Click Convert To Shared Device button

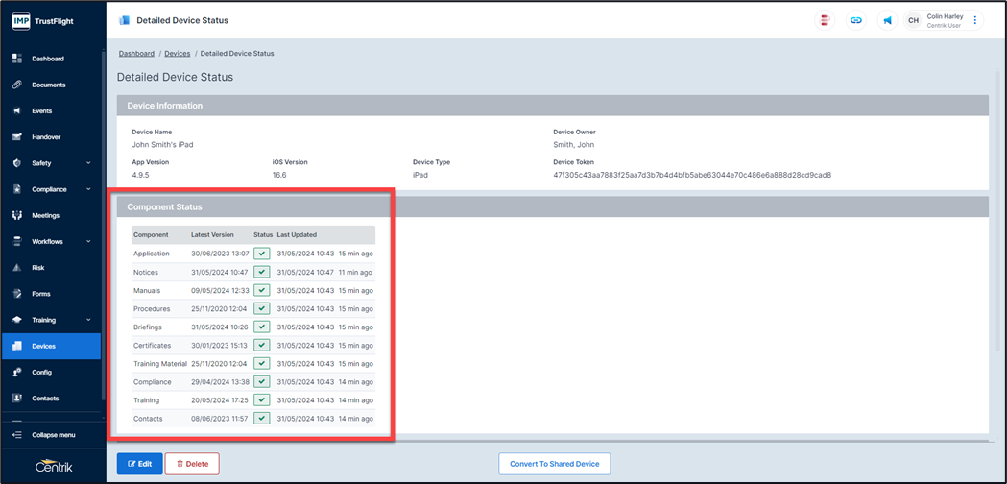click(x=554, y=464)
